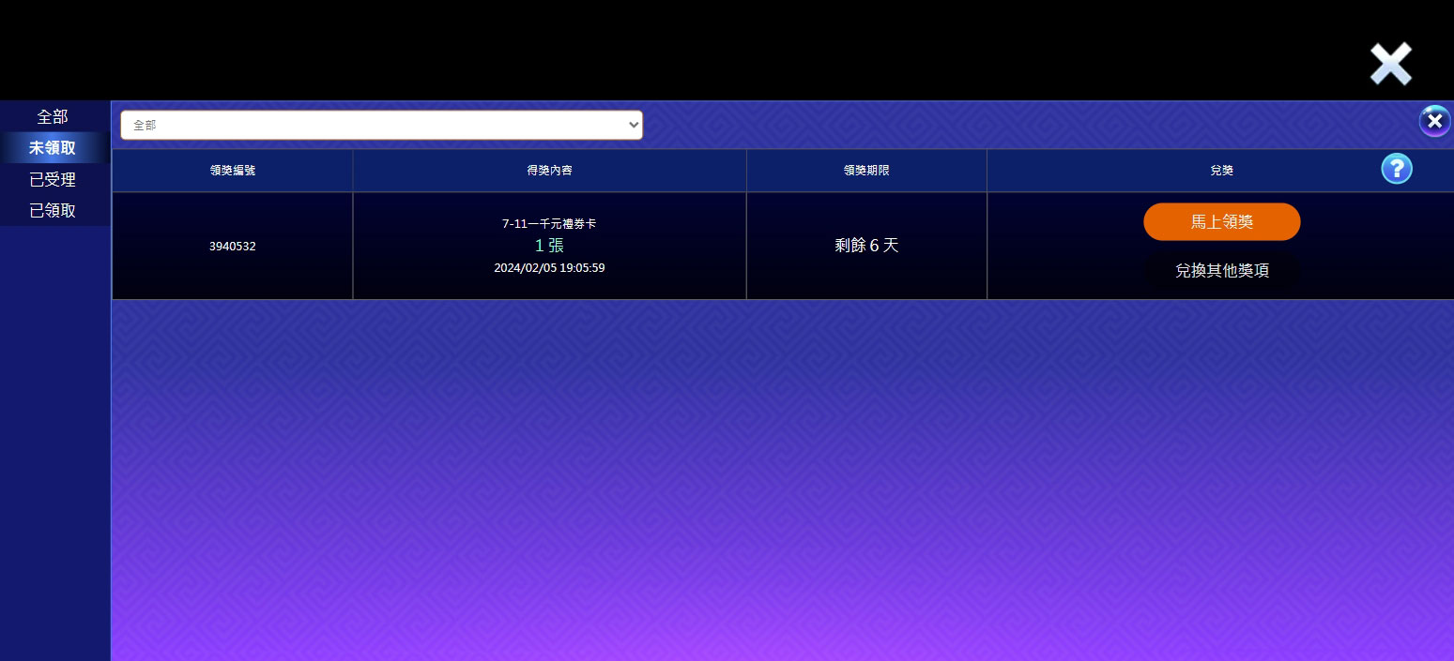Screen dimensions: 1454x661
Task: Click the 領獎期限 column header
Action: [865, 171]
